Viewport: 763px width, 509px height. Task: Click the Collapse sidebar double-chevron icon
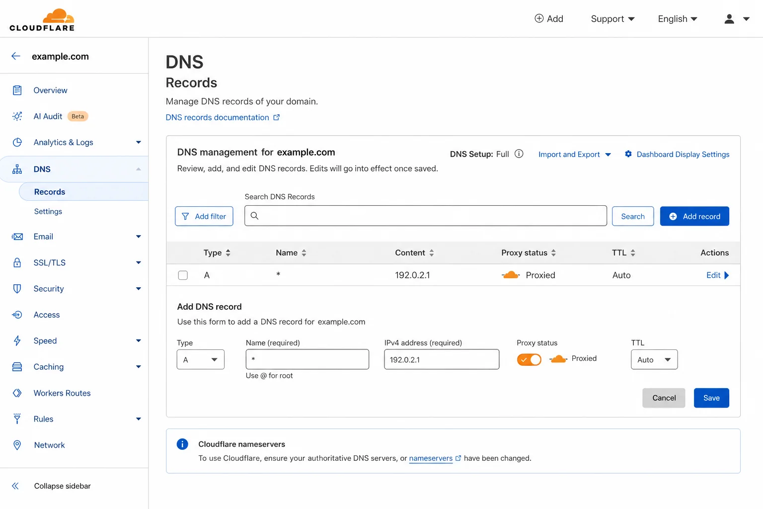click(x=15, y=486)
